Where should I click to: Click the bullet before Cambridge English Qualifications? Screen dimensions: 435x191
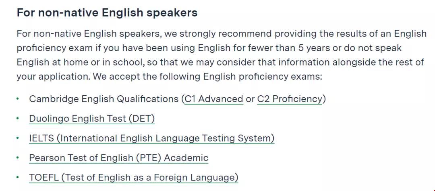tap(18, 99)
